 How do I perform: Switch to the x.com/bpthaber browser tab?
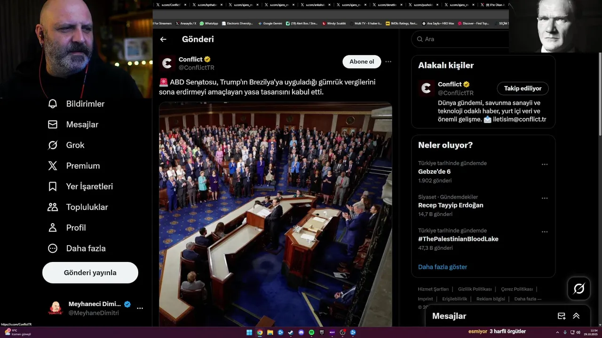click(207, 5)
